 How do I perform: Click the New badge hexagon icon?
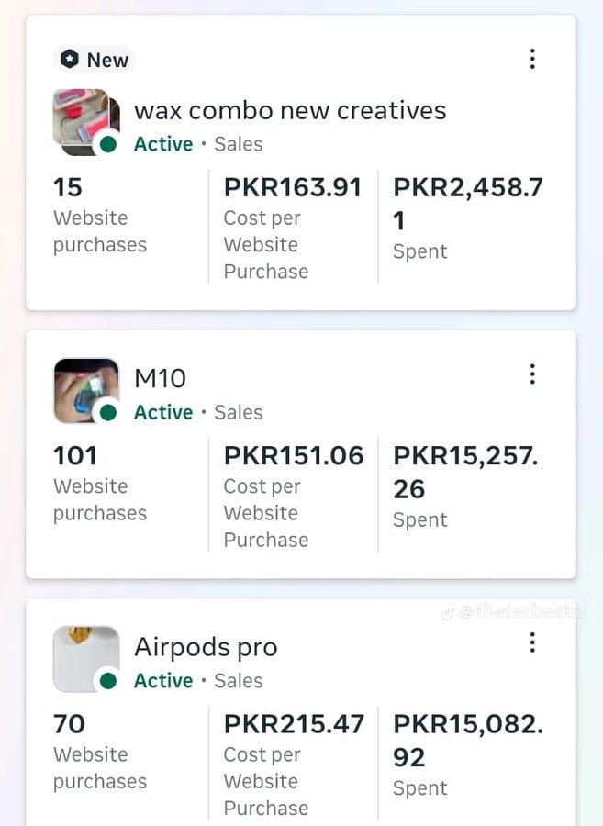click(x=69, y=60)
